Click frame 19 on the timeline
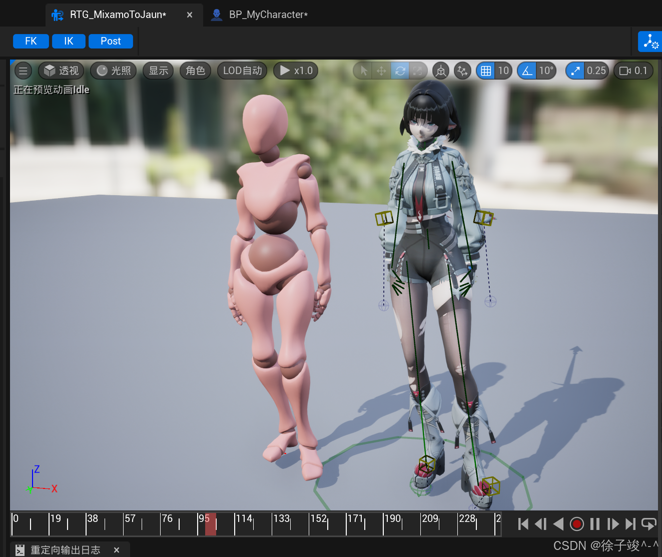 point(56,518)
